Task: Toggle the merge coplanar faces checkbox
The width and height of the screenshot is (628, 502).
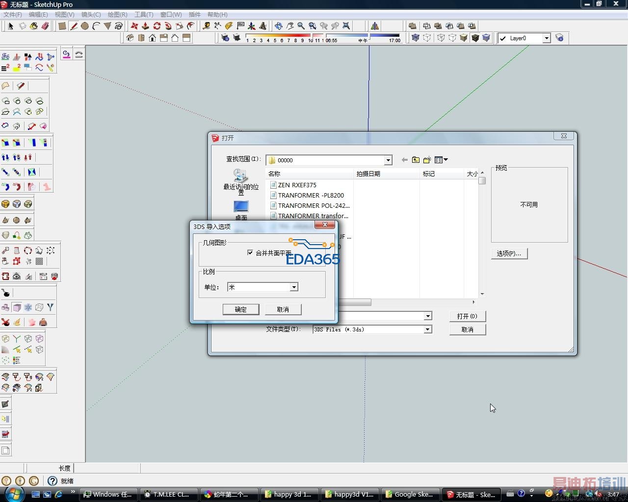Action: tap(250, 252)
